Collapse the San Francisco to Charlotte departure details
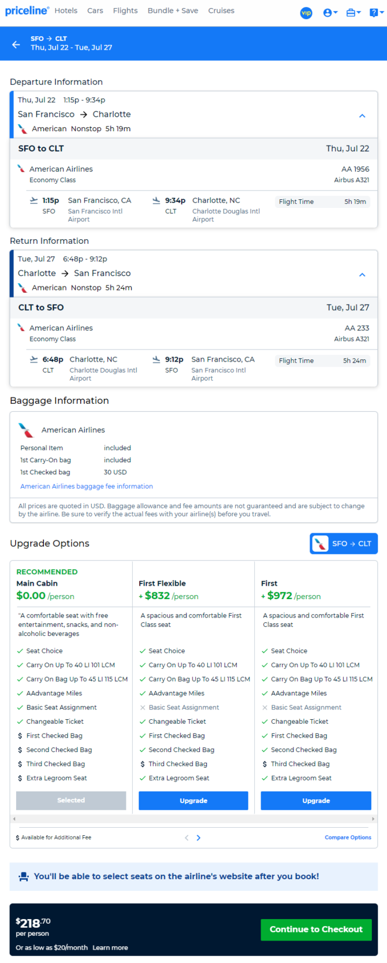 pyautogui.click(x=362, y=116)
